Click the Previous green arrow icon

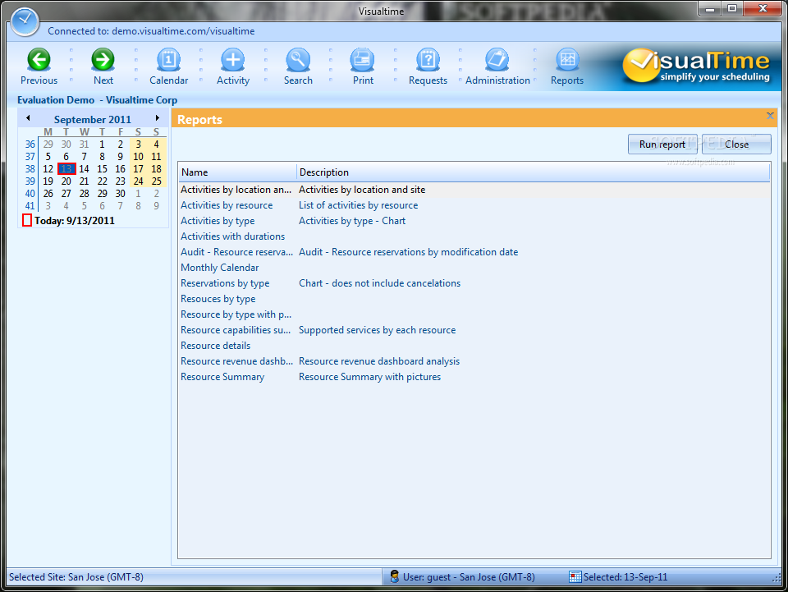pyautogui.click(x=39, y=59)
